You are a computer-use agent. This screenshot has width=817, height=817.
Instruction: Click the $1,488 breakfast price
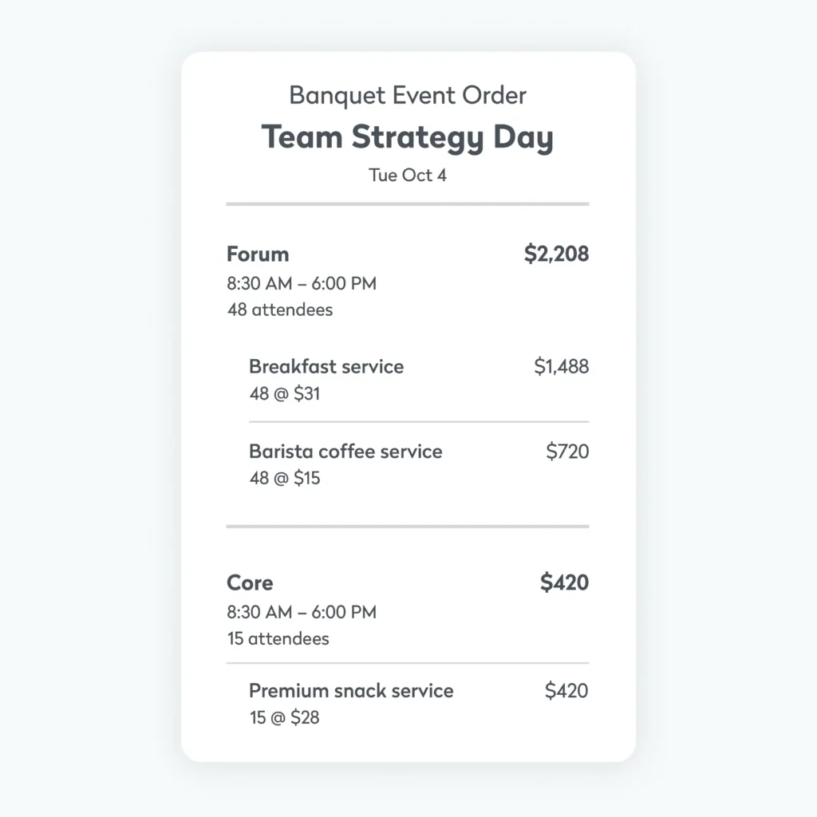click(561, 367)
